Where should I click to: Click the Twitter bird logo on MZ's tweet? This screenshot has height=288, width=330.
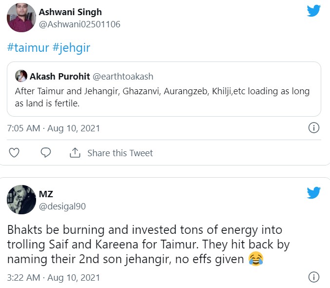(x=313, y=193)
